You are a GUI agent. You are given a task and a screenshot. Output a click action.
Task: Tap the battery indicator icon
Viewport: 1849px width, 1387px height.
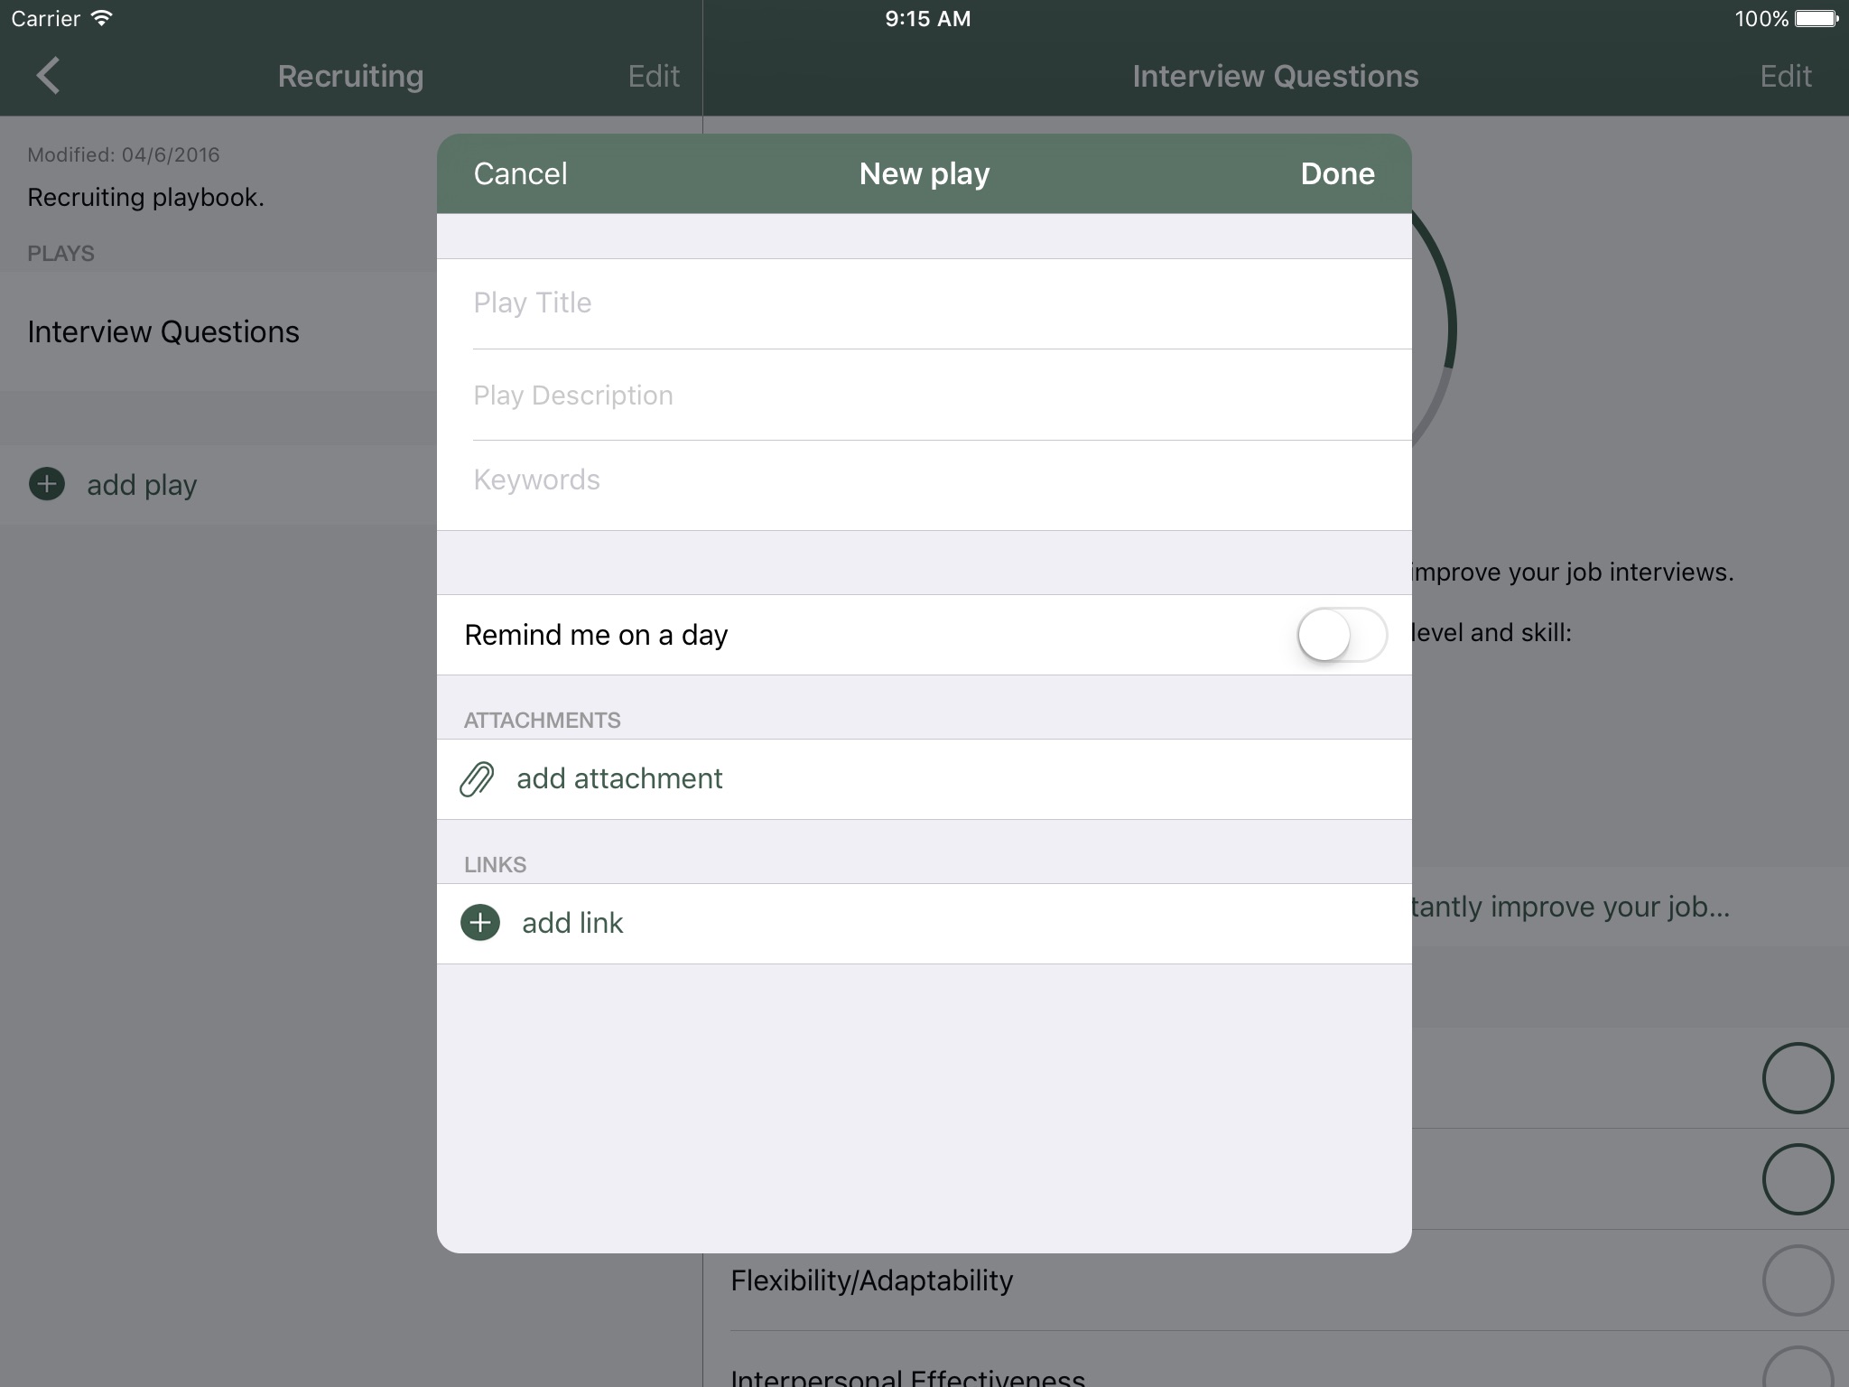(x=1816, y=19)
